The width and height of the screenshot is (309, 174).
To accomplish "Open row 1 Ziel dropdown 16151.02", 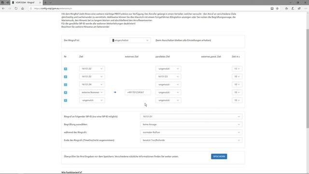I will [x=92, y=69].
